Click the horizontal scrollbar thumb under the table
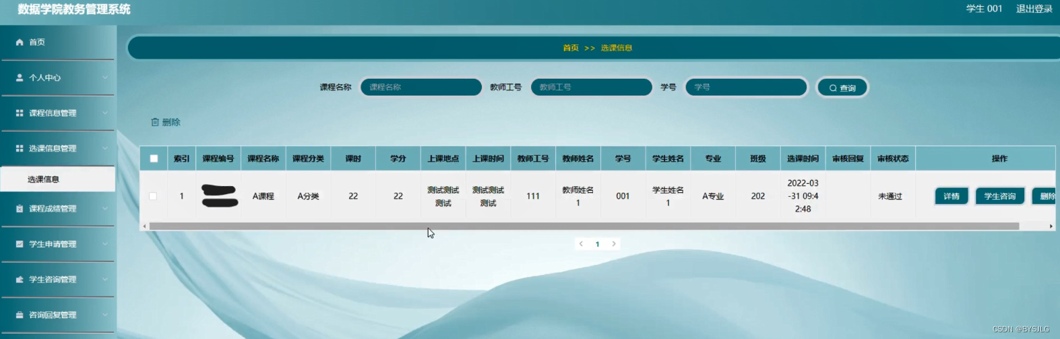The image size is (1060, 339). click(x=584, y=226)
